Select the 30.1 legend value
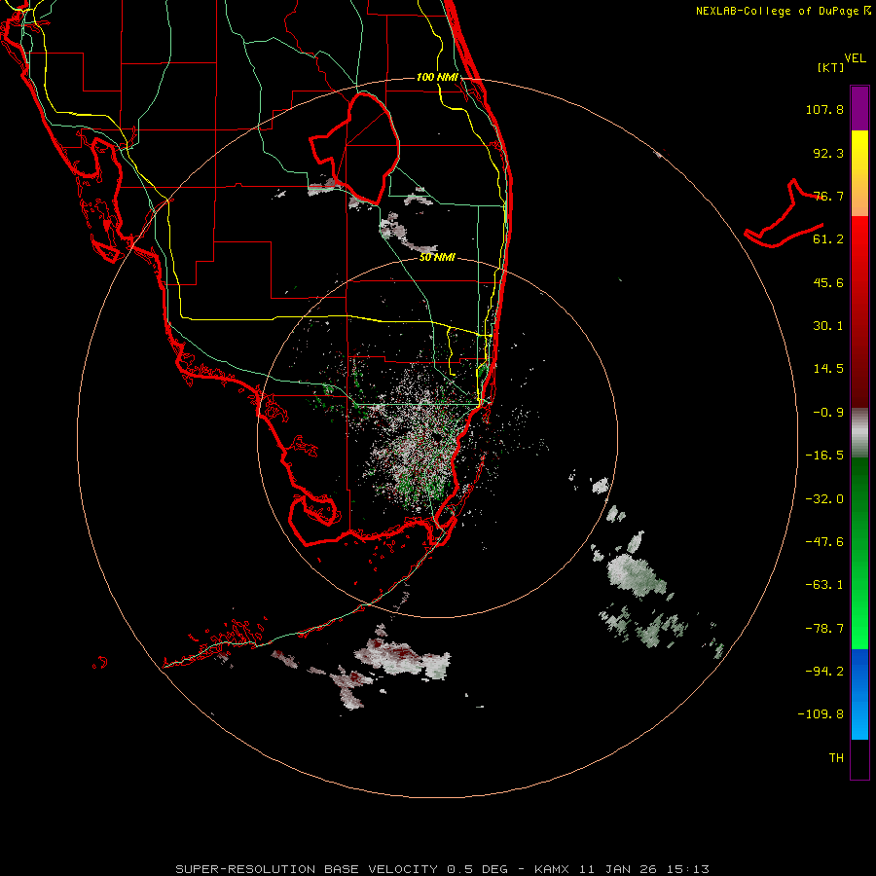Screen dimensions: 876x876 pyautogui.click(x=828, y=326)
